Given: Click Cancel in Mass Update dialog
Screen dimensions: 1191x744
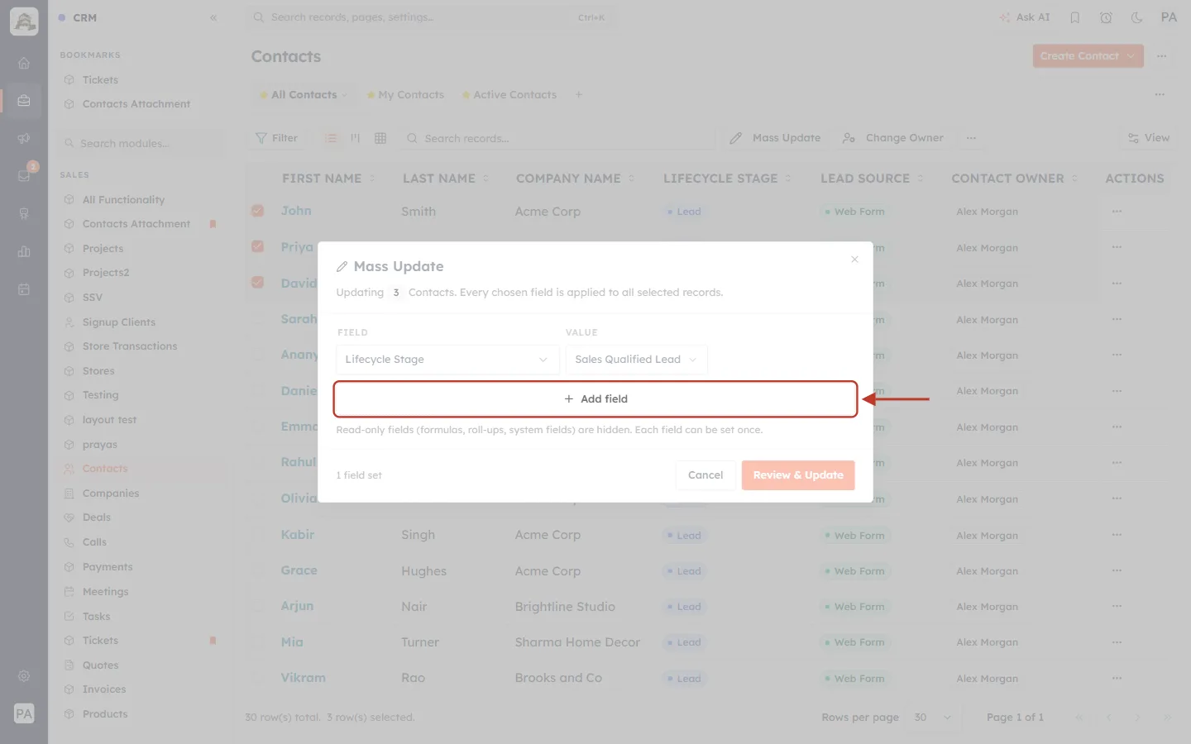Looking at the screenshot, I should coord(706,475).
